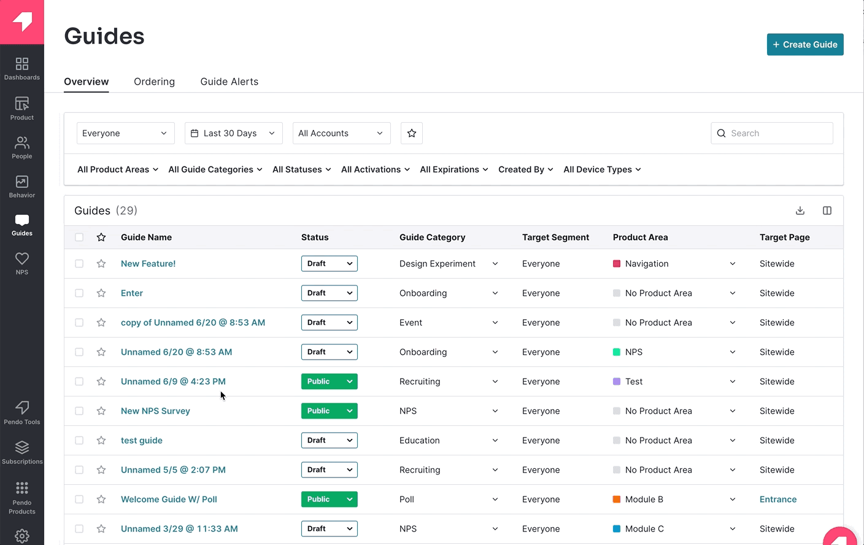The width and height of the screenshot is (864, 545).
Task: Expand the All Device Types filter
Action: [603, 169]
